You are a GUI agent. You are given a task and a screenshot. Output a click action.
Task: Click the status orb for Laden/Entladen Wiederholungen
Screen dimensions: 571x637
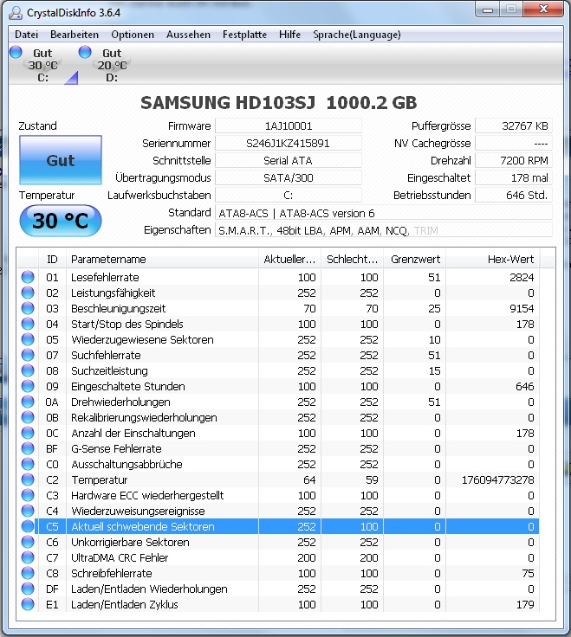[28, 589]
